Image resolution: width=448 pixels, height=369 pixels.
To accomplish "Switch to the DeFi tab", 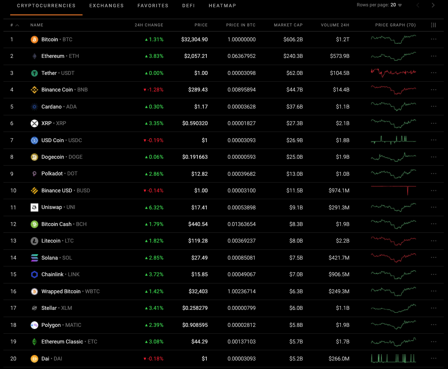I will (188, 6).
